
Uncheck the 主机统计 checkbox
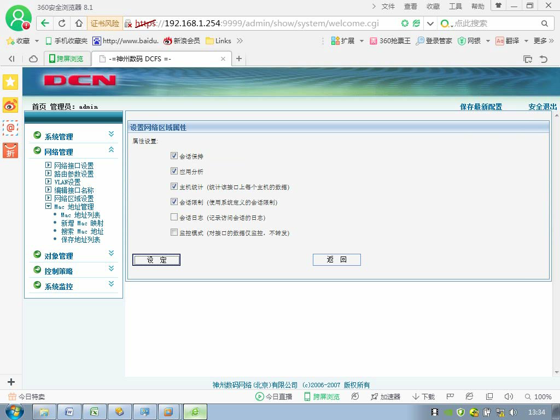(174, 186)
